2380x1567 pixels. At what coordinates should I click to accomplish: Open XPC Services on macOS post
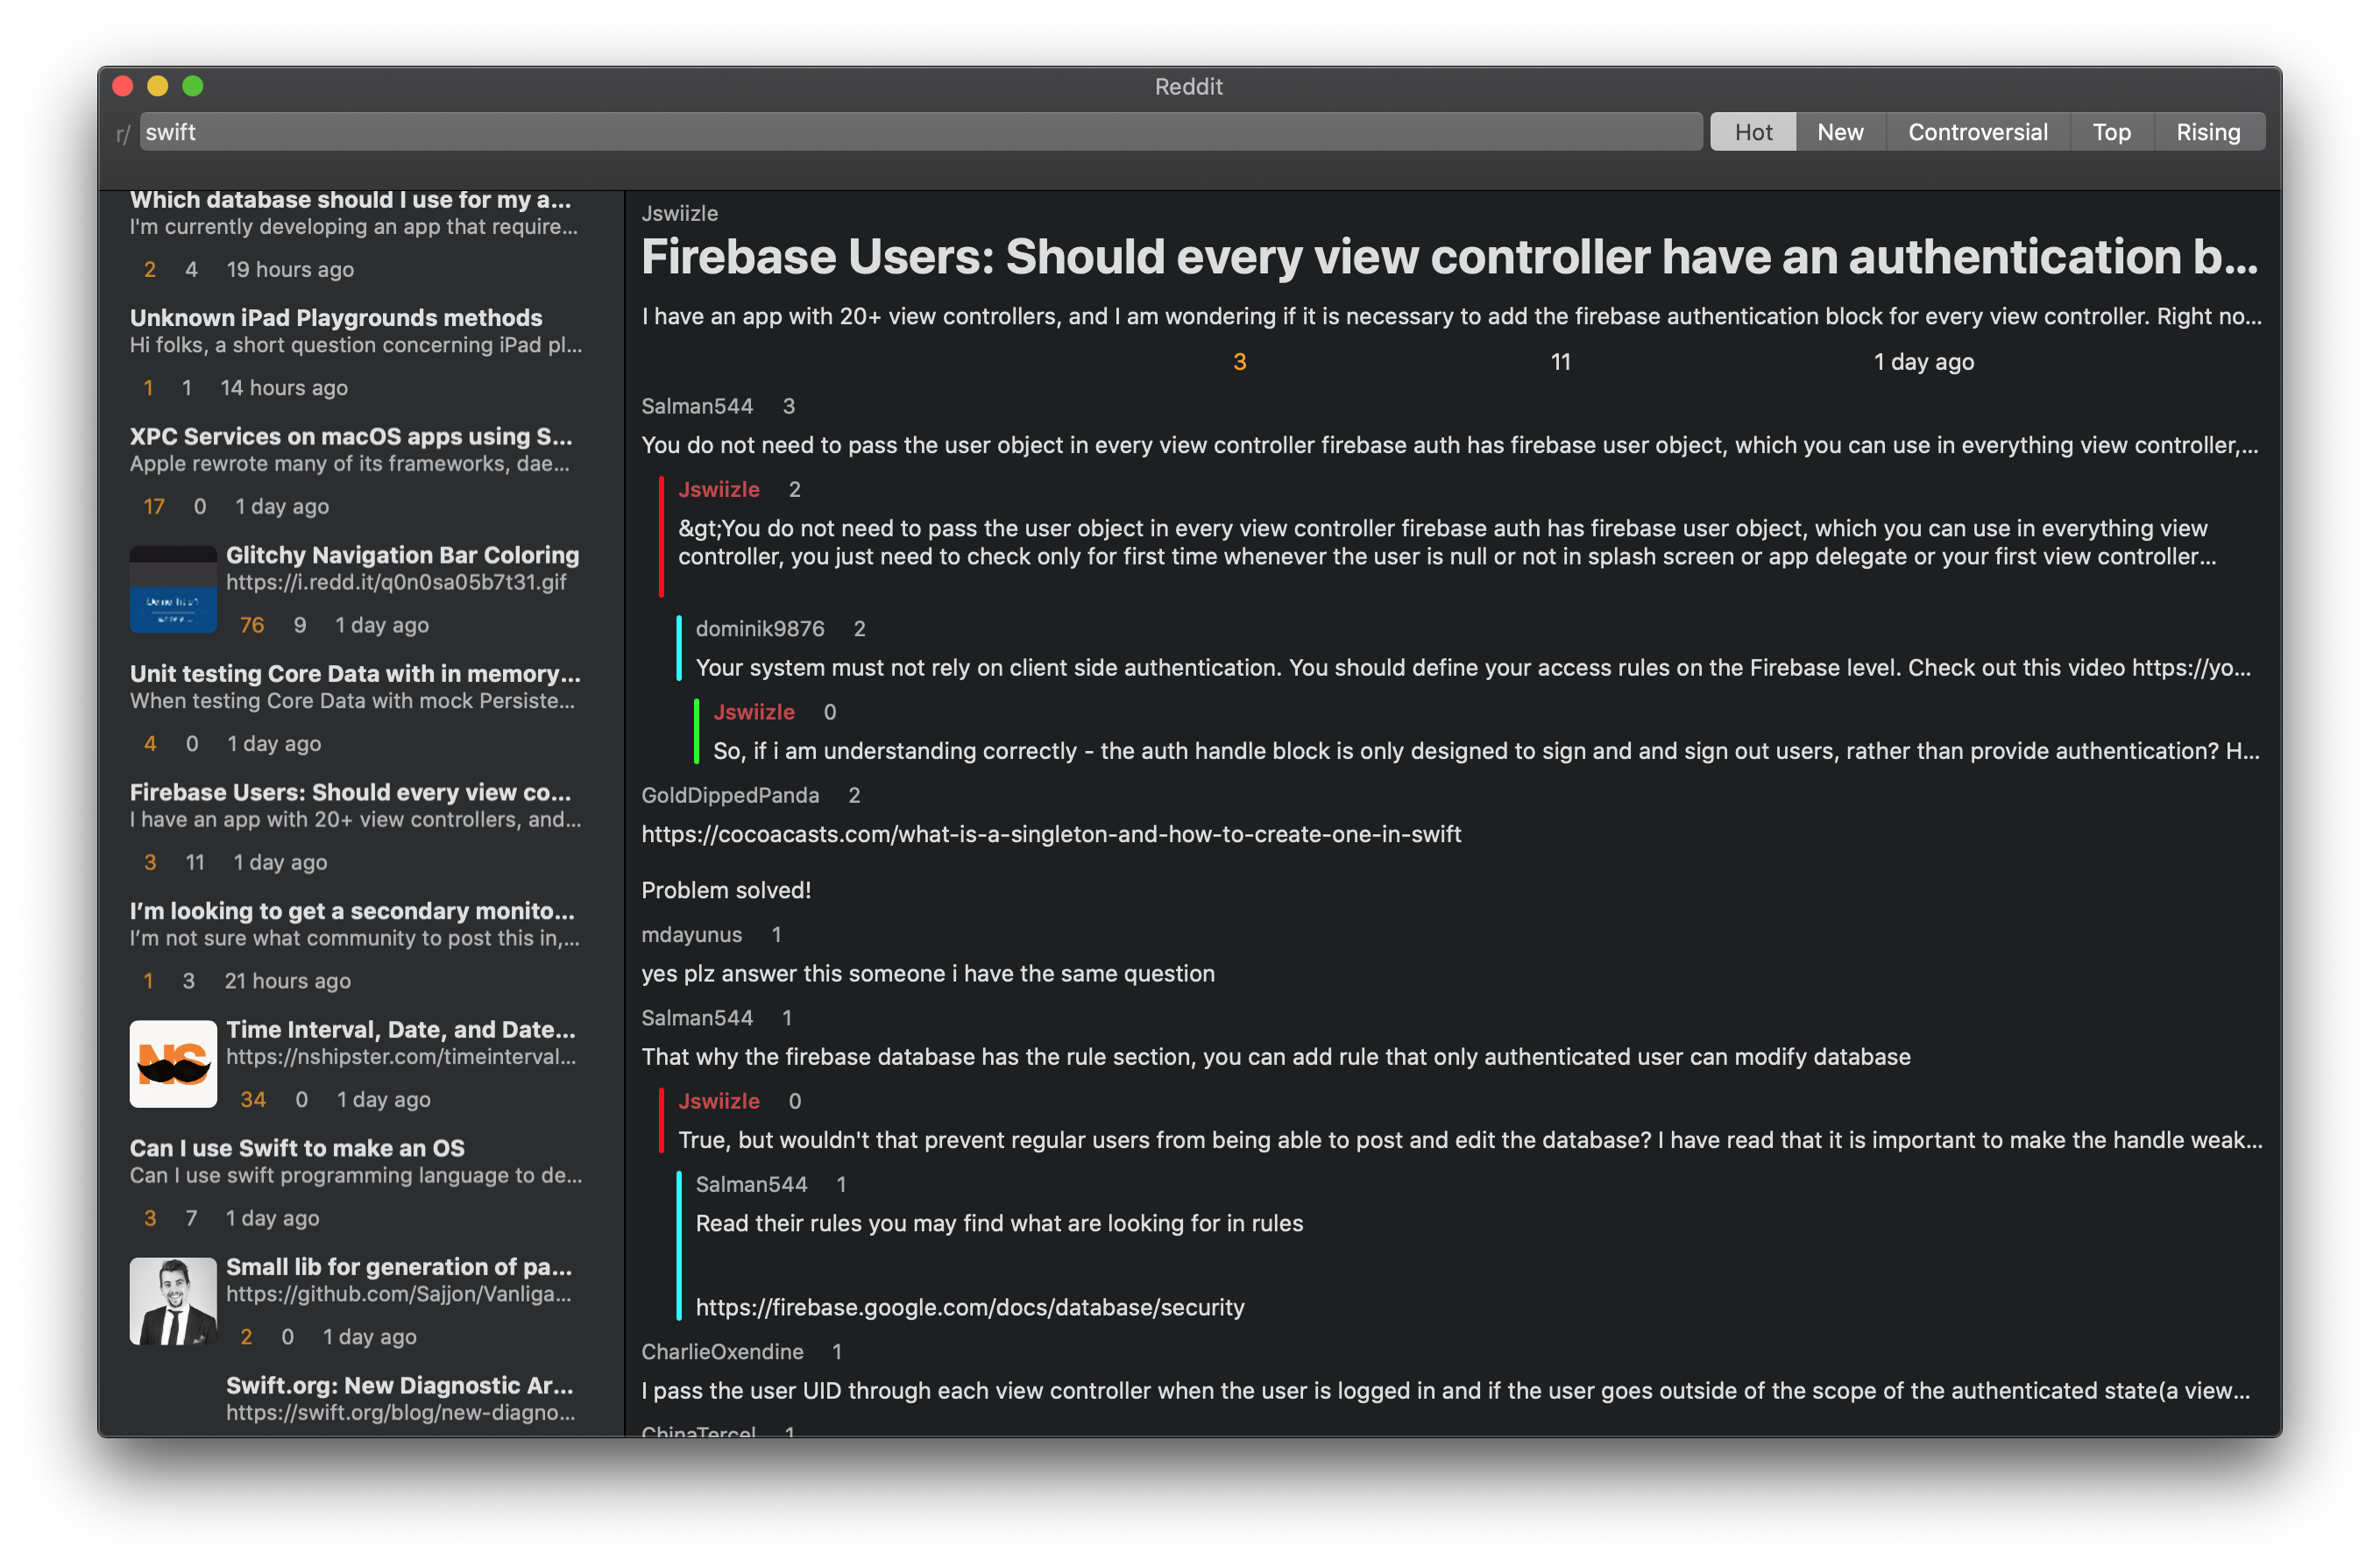(x=351, y=437)
